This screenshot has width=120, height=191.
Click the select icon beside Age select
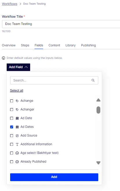pyautogui.click(x=17, y=153)
